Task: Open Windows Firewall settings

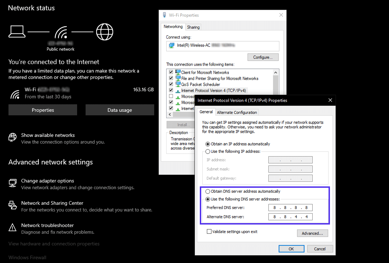Action: (27, 257)
